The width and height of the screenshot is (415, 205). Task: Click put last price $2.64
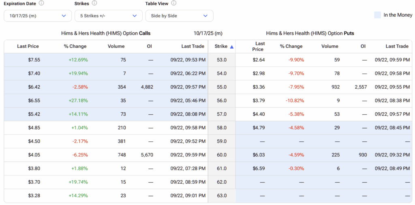click(259, 60)
